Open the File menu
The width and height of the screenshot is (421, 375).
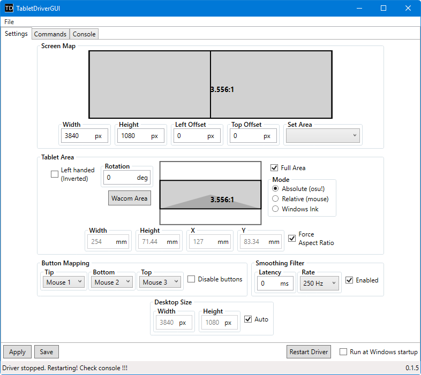(x=9, y=22)
